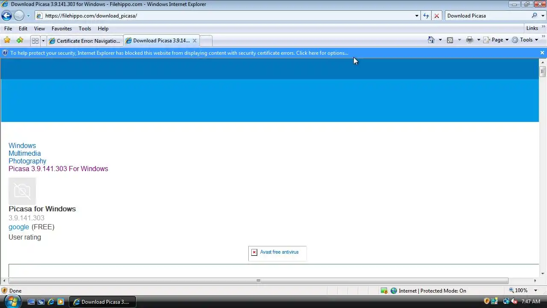Click the status bar security warning shield
The height and width of the screenshot is (308, 547).
point(4,290)
